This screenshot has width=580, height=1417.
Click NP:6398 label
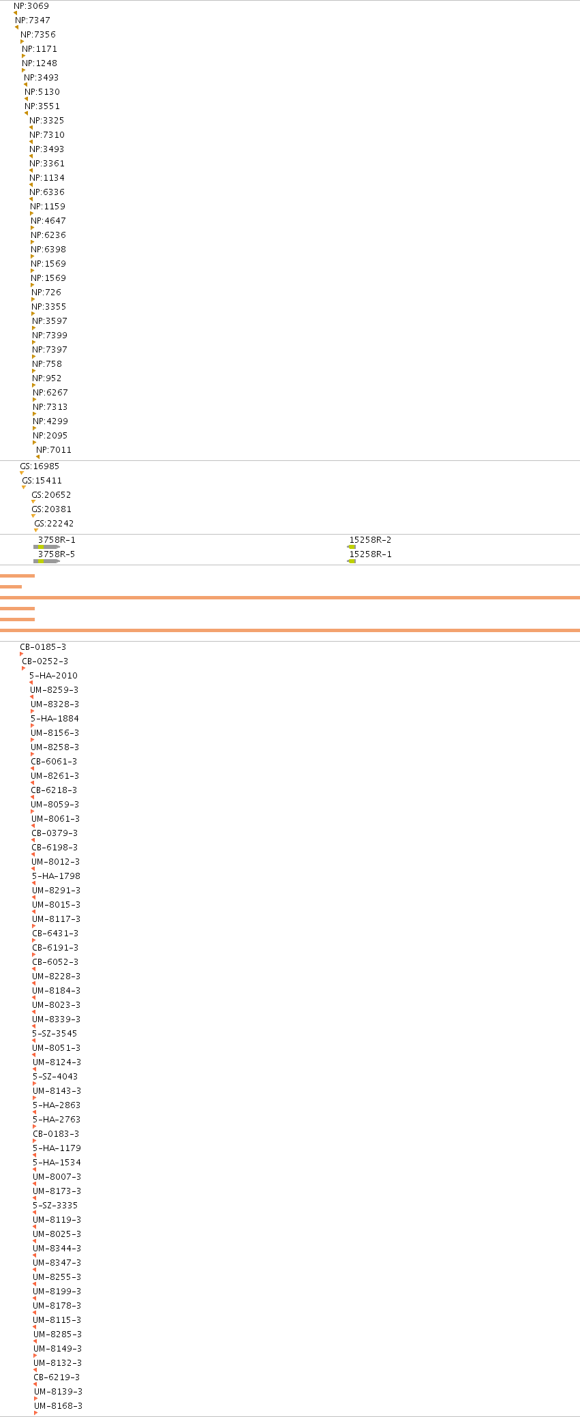(48, 250)
